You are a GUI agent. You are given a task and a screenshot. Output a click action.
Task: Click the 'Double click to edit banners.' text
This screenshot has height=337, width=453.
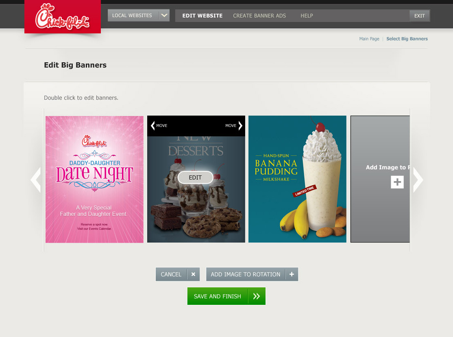[81, 98]
